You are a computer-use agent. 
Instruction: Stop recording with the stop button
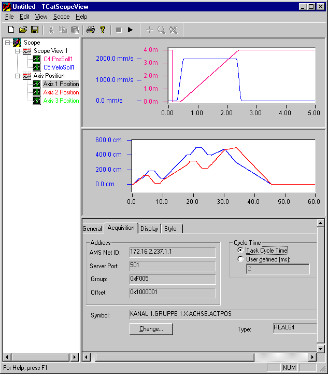tap(119, 30)
